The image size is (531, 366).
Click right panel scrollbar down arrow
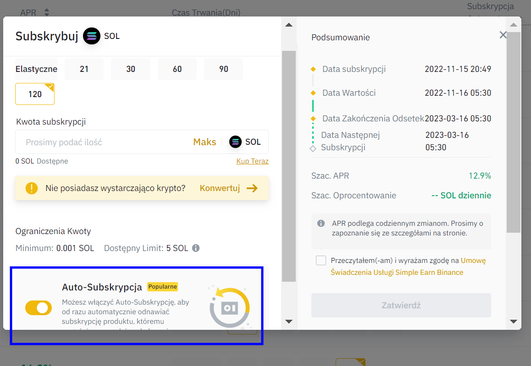pyautogui.click(x=514, y=322)
